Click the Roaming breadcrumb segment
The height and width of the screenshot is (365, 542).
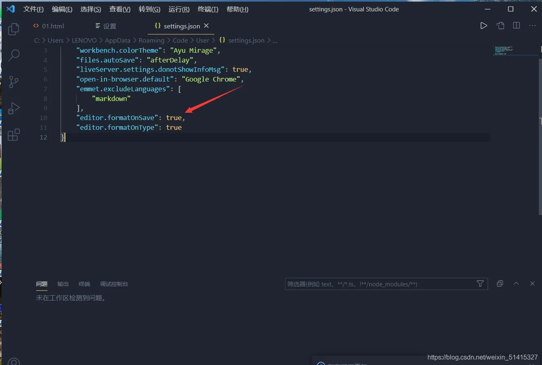coord(151,41)
